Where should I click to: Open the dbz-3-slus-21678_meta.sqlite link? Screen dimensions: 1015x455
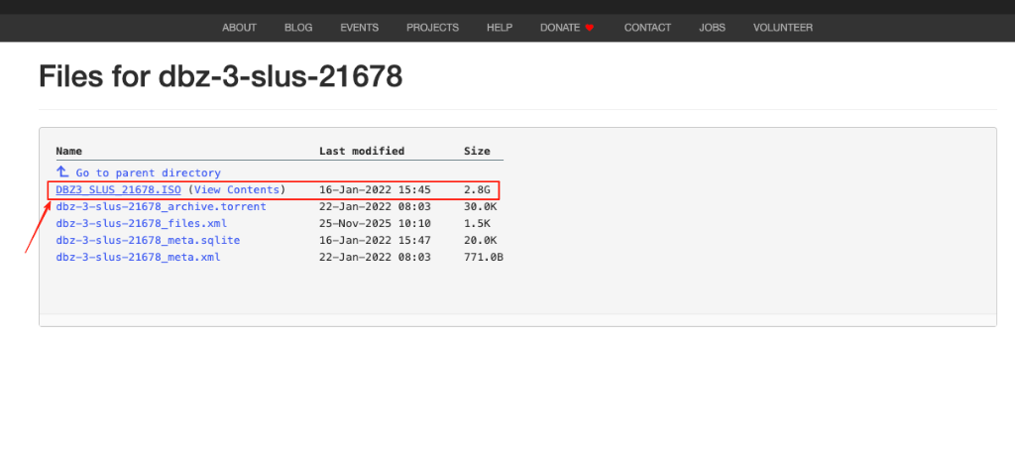[x=149, y=240]
